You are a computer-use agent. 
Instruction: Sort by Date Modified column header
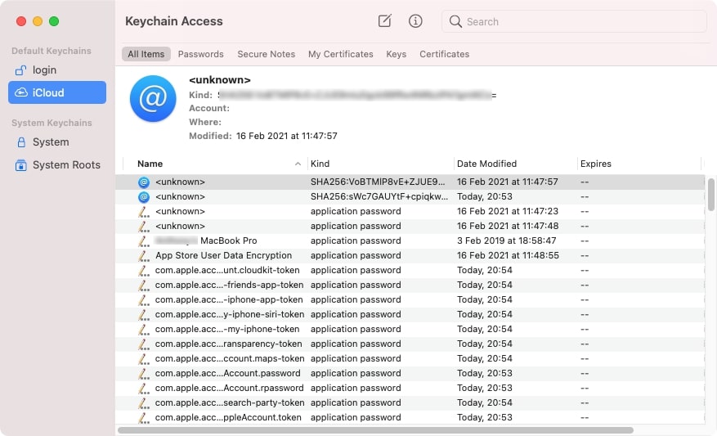pos(515,164)
